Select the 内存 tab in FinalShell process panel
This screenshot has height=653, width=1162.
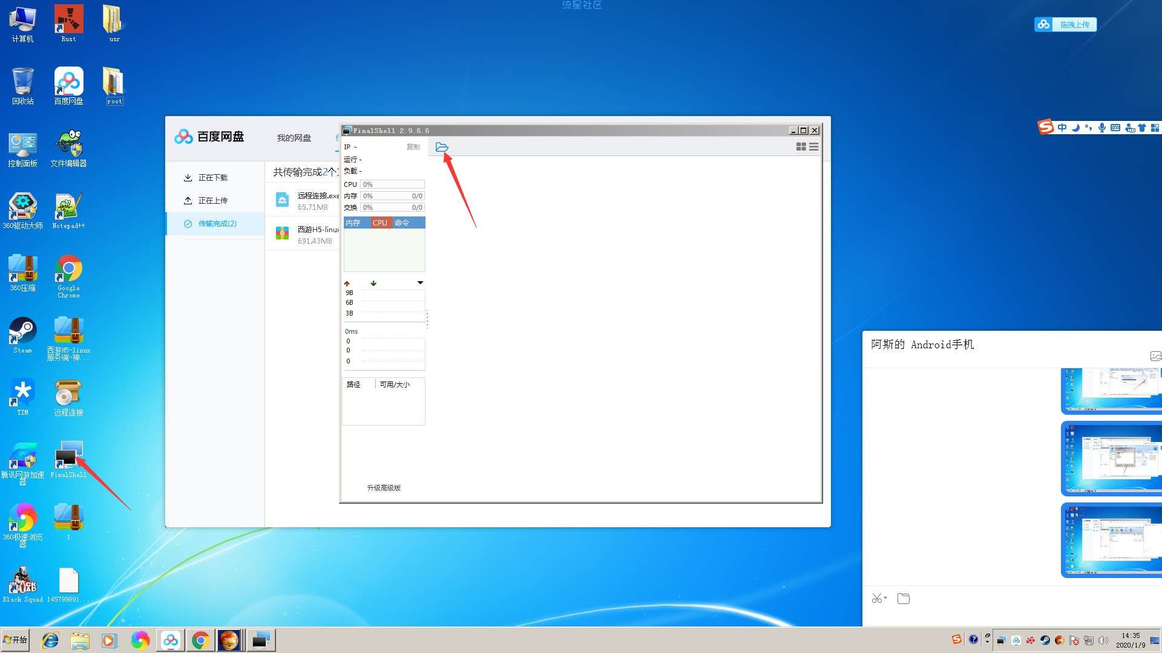coord(353,223)
